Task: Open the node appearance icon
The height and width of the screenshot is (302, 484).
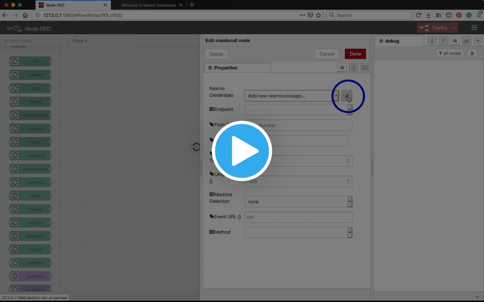Action: coord(365,68)
